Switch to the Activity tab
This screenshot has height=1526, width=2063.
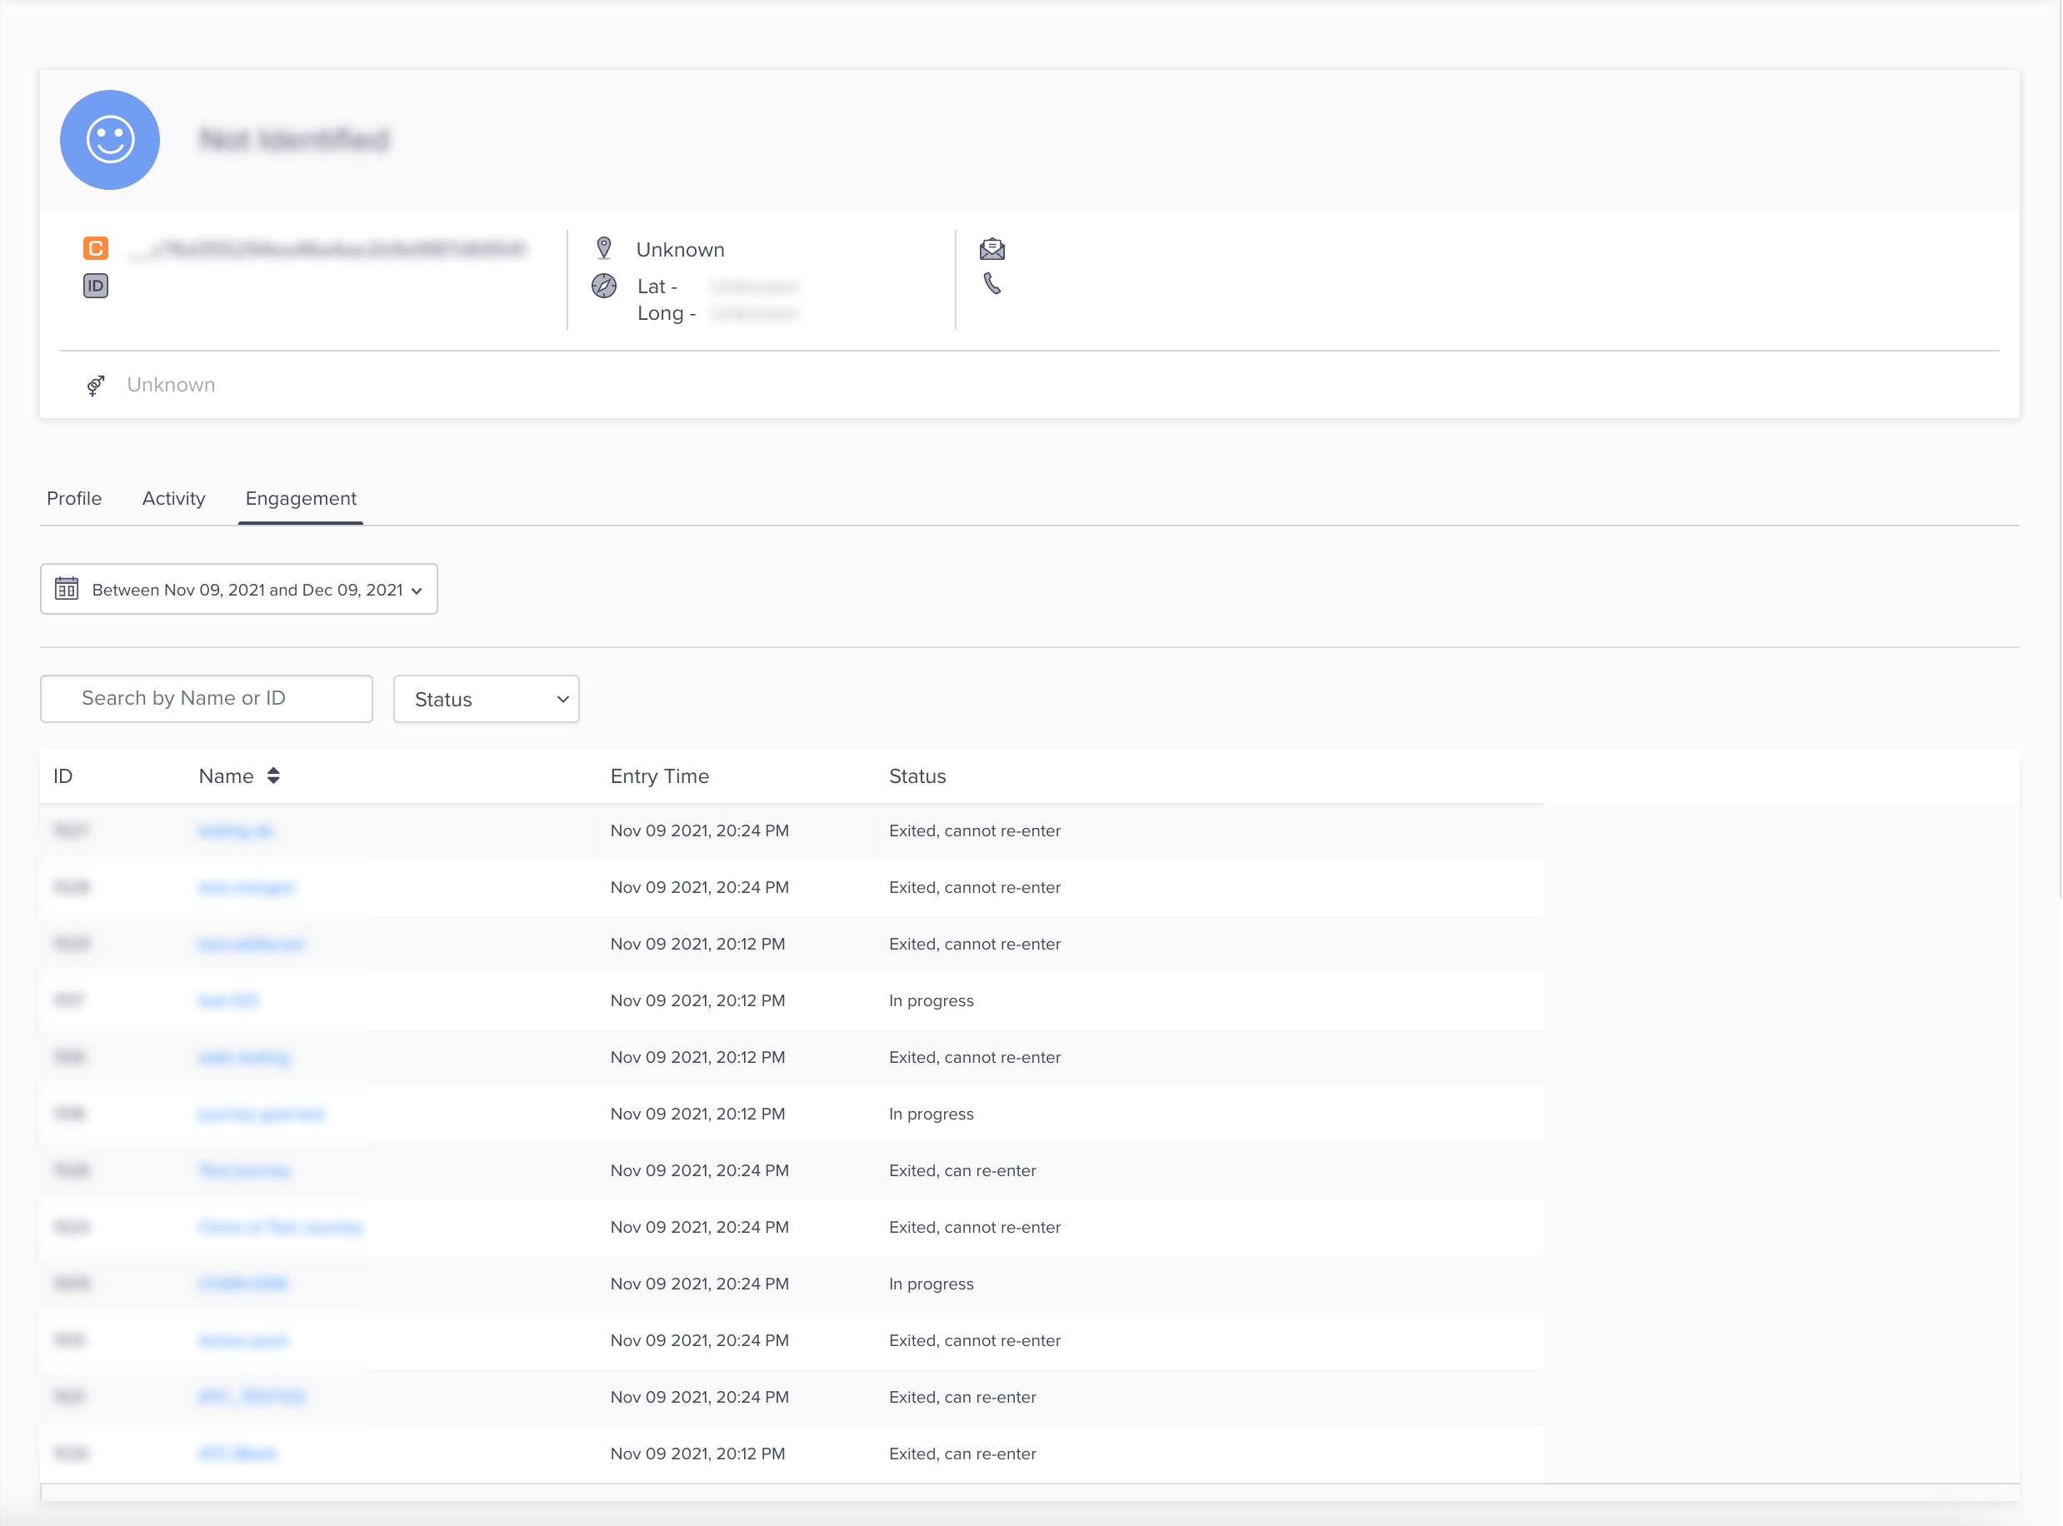pyautogui.click(x=173, y=499)
